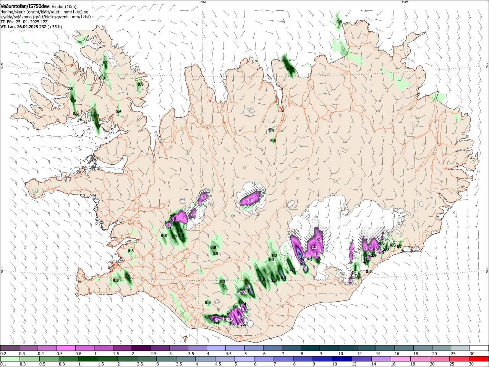Pick the 7–8 blue rain legend swatch
This screenshot has height=367, width=489.
[283, 359]
